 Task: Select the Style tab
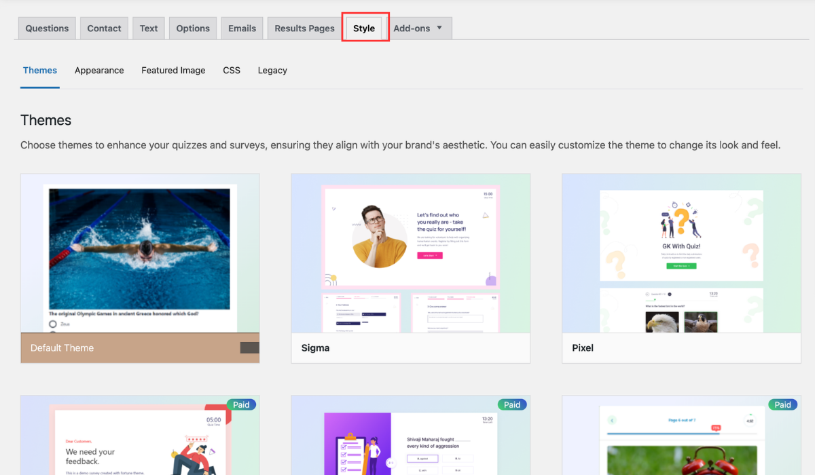364,28
